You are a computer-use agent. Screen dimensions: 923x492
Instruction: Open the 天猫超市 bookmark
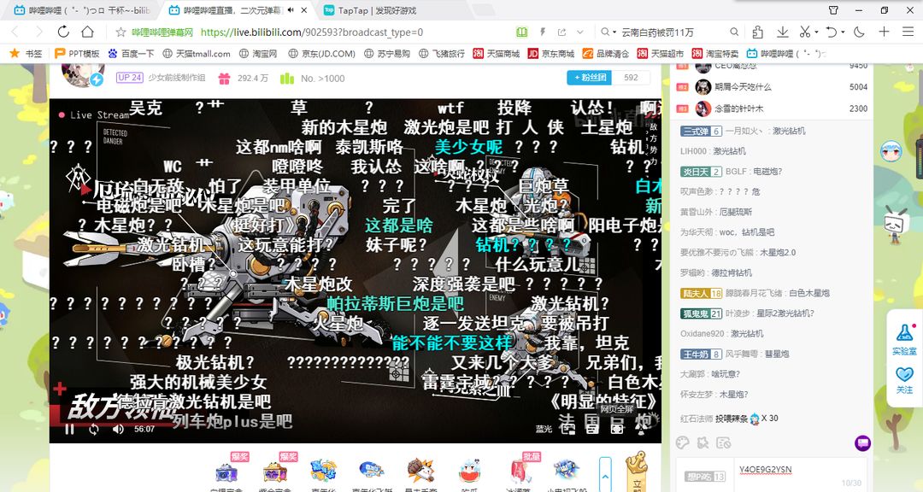(x=661, y=54)
